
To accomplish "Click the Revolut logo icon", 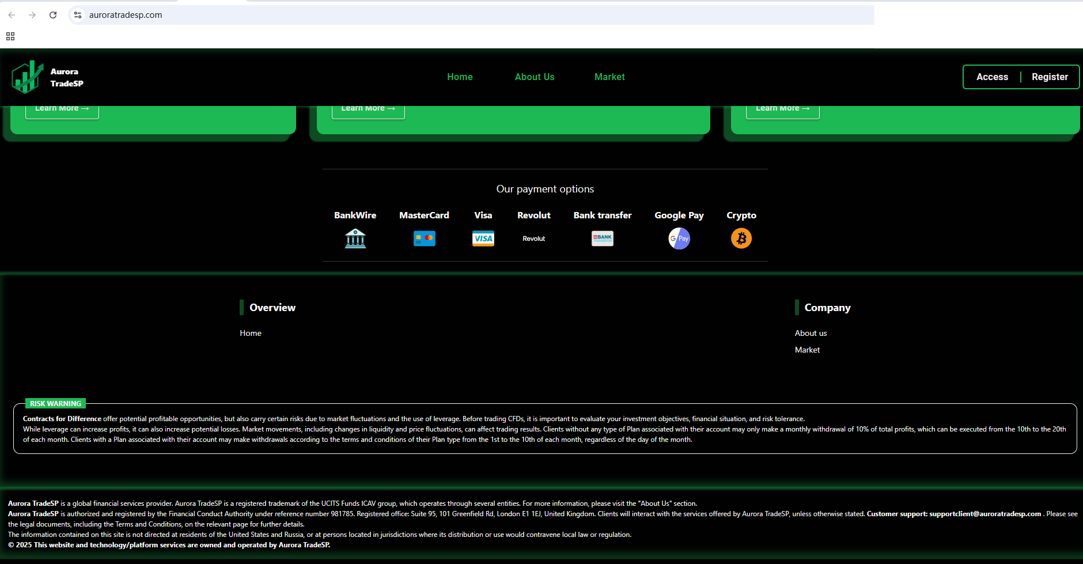I will click(x=533, y=239).
